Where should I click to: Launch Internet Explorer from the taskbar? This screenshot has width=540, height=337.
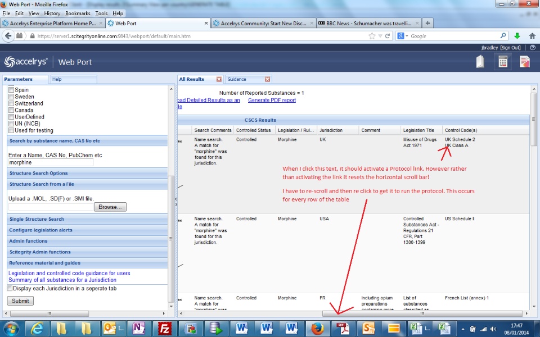pyautogui.click(x=37, y=329)
